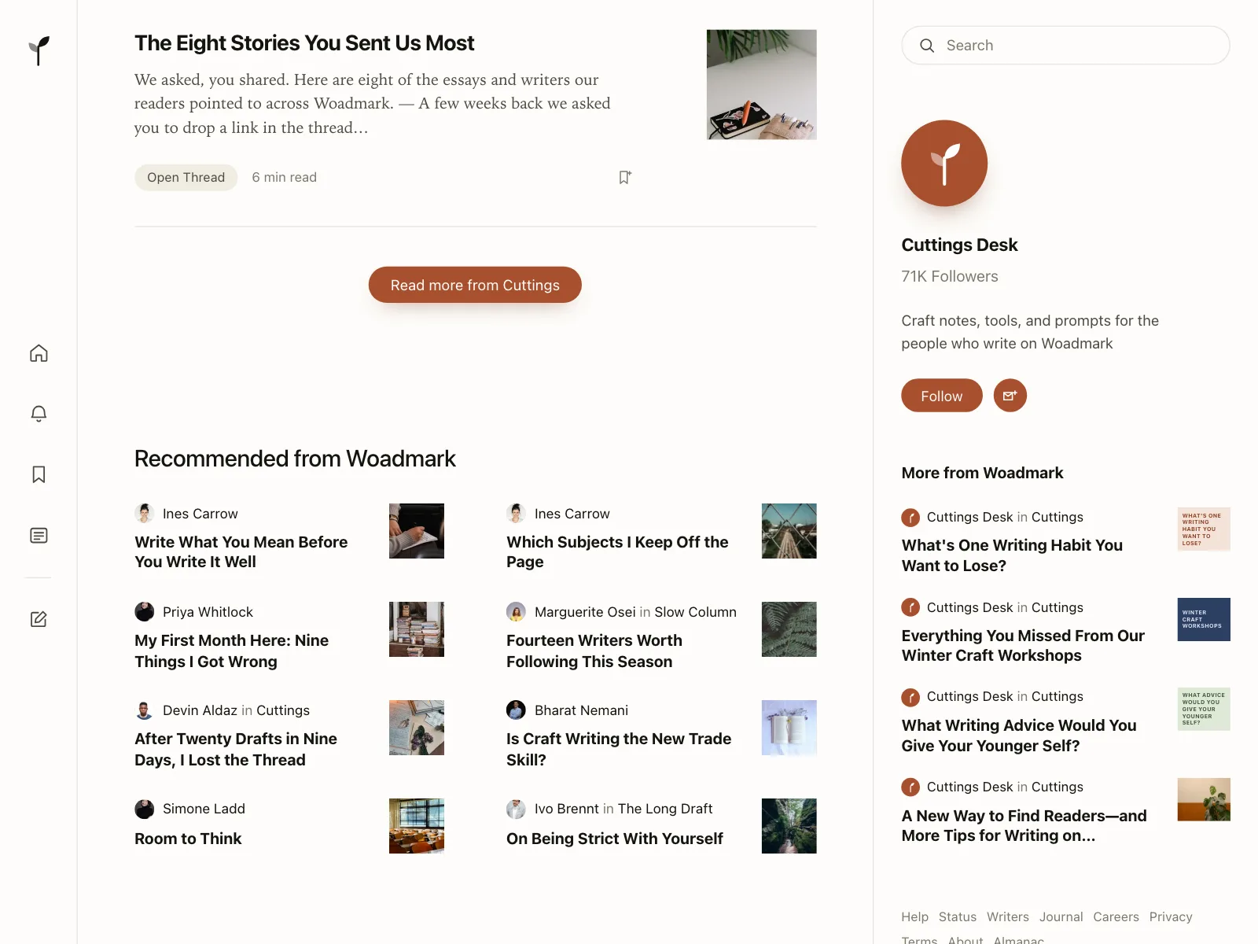Viewport: 1258px width, 944px height.
Task: Open What's One Writing Habit story
Action: [x=1012, y=555]
